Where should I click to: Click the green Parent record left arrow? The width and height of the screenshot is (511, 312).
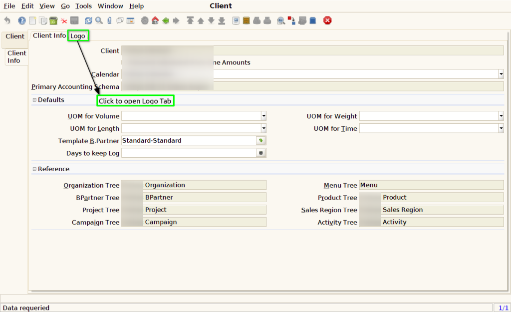click(166, 20)
